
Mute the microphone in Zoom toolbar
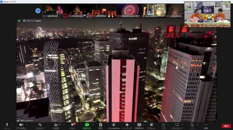click(x=7, y=125)
